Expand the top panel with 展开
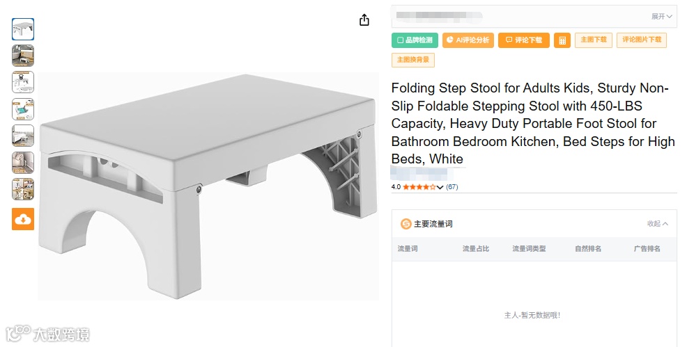The image size is (687, 347). pos(662,16)
